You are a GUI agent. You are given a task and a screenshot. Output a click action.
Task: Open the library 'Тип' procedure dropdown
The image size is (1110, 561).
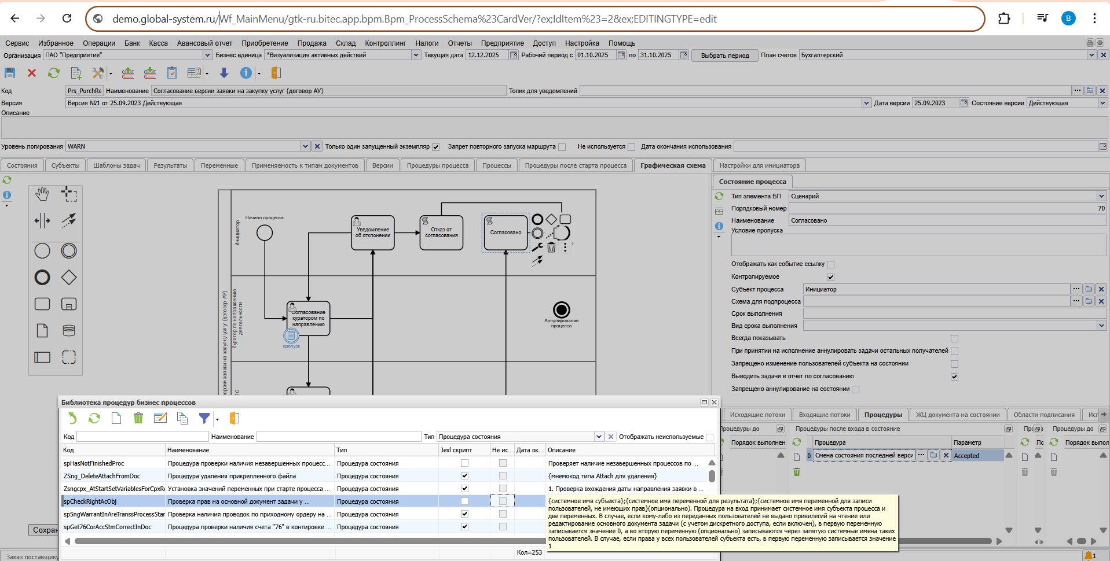599,437
